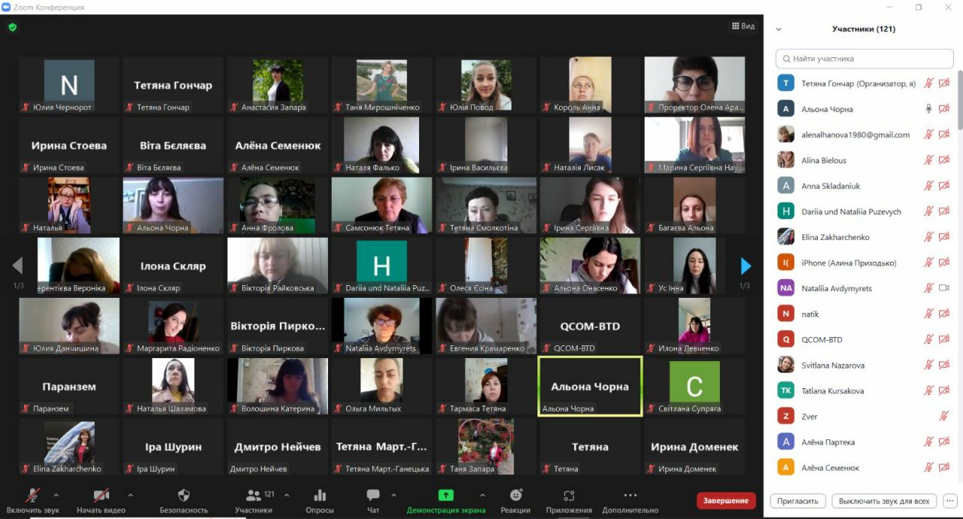This screenshot has width=963, height=519.
Task: Open the Вид view menu
Action: [743, 26]
